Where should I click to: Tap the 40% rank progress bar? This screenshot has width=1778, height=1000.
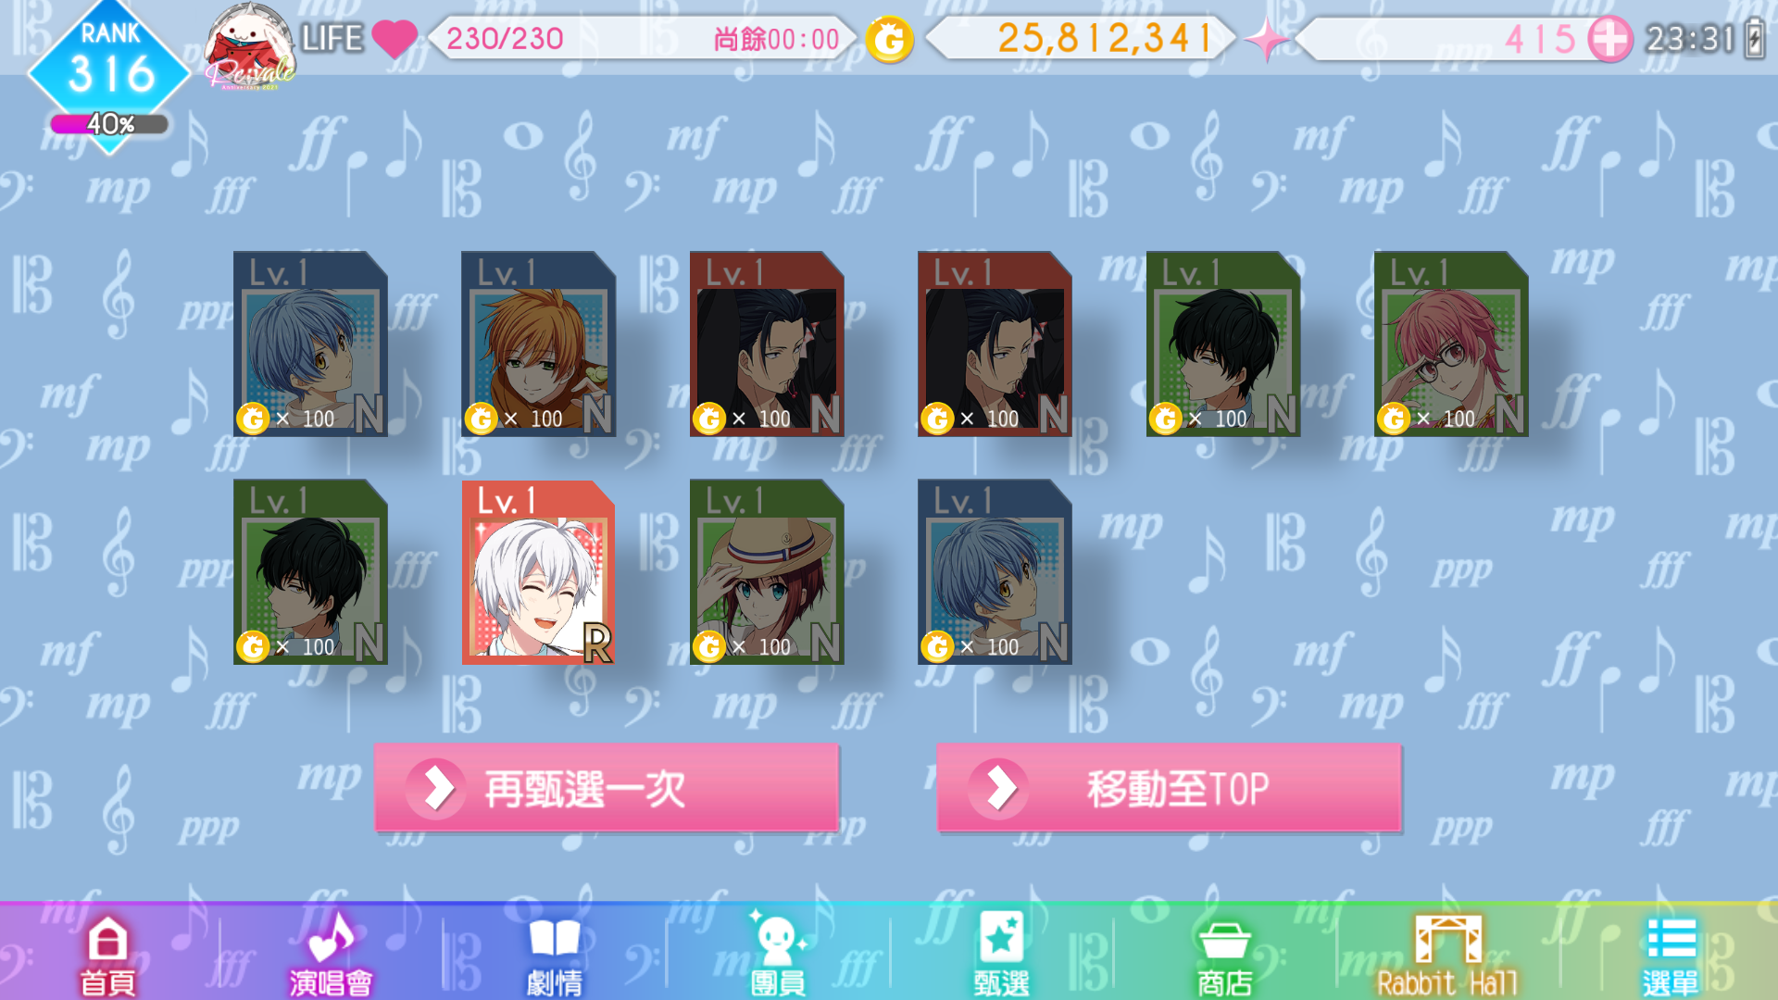109,124
